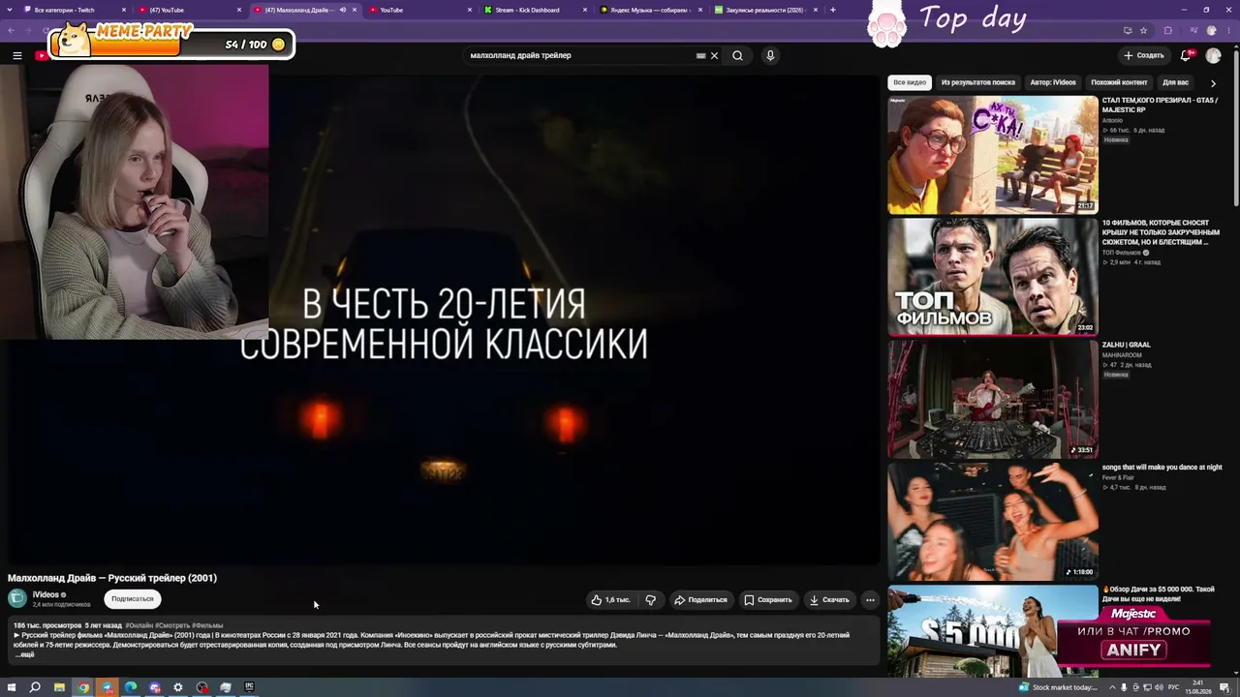Open the 10 ФИЛЬМОВ video title
This screenshot has height=697, width=1240.
1161,232
